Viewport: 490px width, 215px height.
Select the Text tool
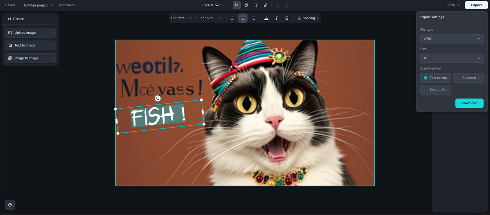pyautogui.click(x=256, y=5)
